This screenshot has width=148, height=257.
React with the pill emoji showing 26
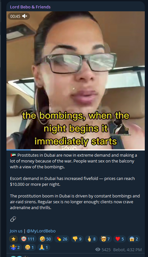coord(62,239)
